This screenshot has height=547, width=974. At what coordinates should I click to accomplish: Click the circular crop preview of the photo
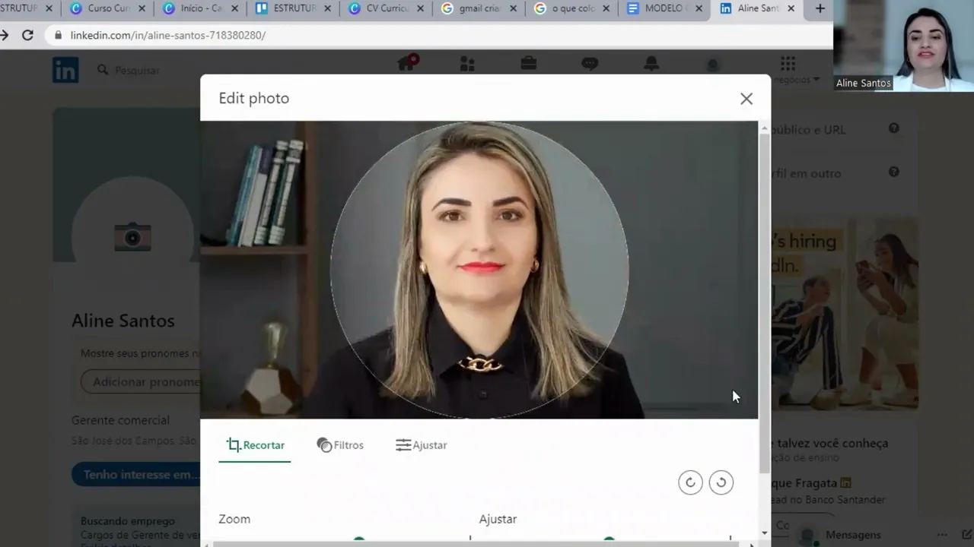click(479, 270)
